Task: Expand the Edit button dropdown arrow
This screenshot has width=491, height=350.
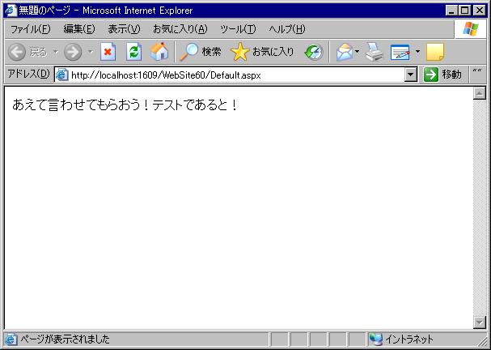Action: click(x=417, y=52)
